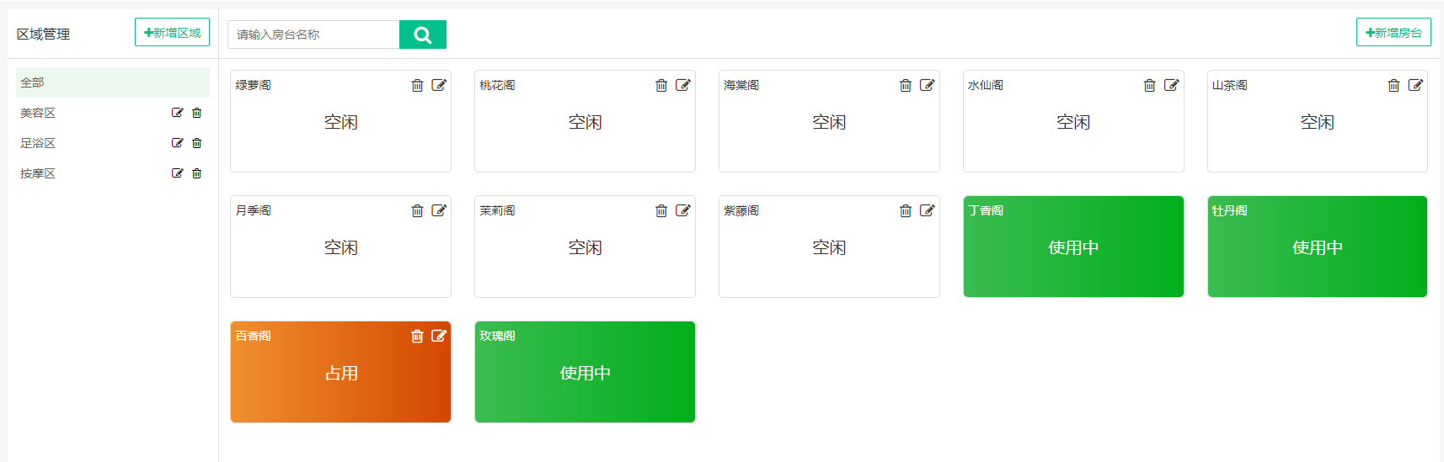
Task: Filter rooms by 足浴区
Action: pyautogui.click(x=38, y=143)
